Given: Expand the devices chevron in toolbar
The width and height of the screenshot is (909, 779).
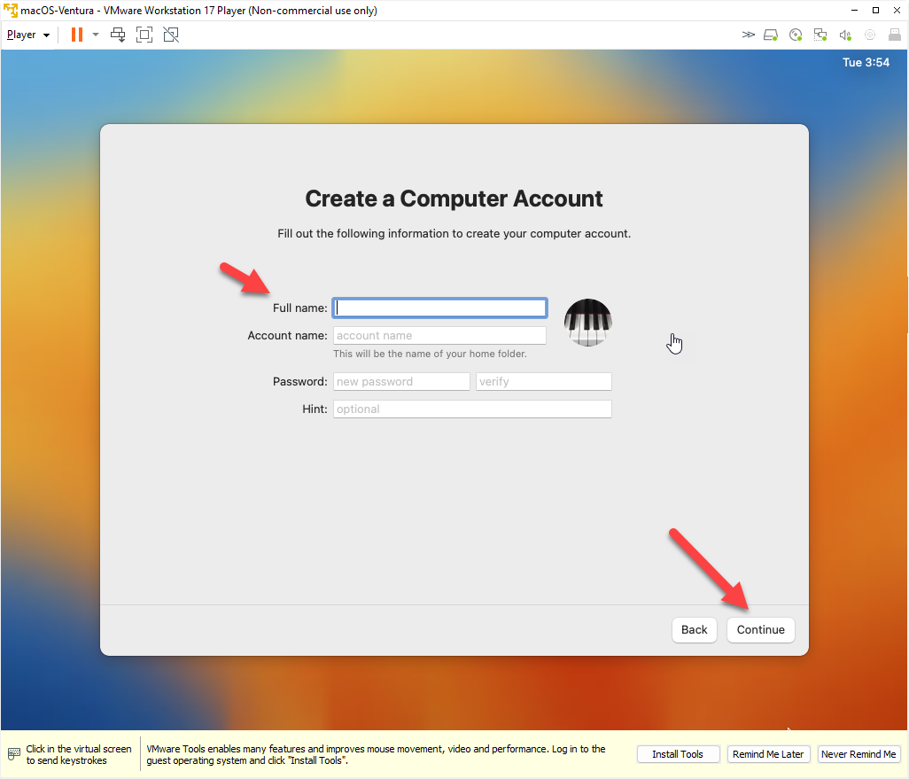Looking at the screenshot, I should [x=749, y=35].
